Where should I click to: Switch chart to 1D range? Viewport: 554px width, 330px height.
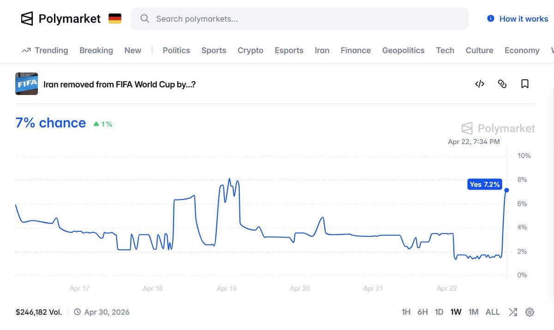(x=439, y=312)
